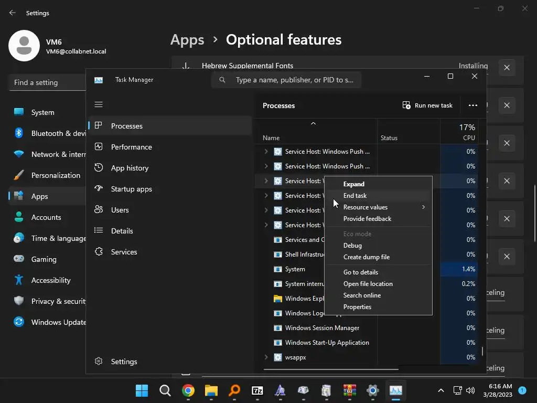Select Search online menu entry
537x403 pixels.
pyautogui.click(x=378, y=295)
